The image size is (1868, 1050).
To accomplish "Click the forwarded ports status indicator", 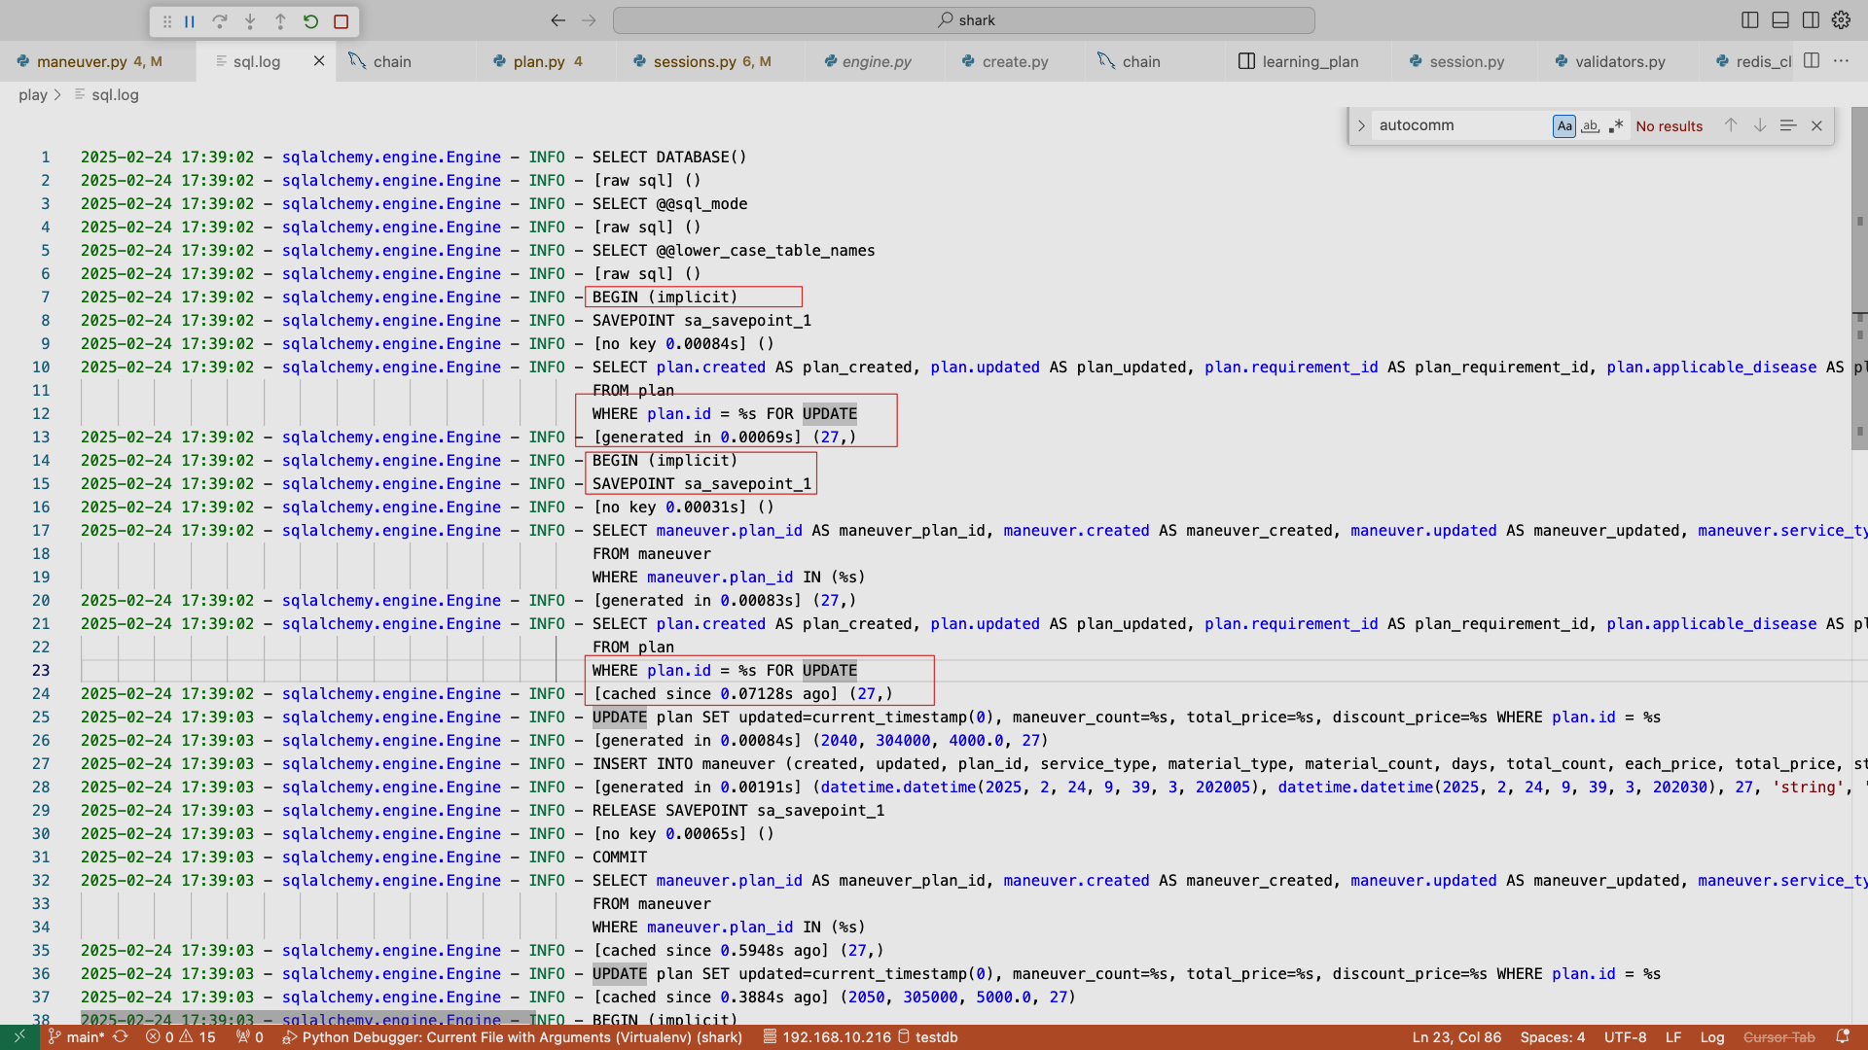I will [250, 1037].
